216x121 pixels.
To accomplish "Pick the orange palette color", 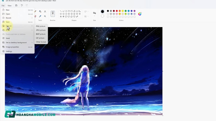I will tap(120, 11).
